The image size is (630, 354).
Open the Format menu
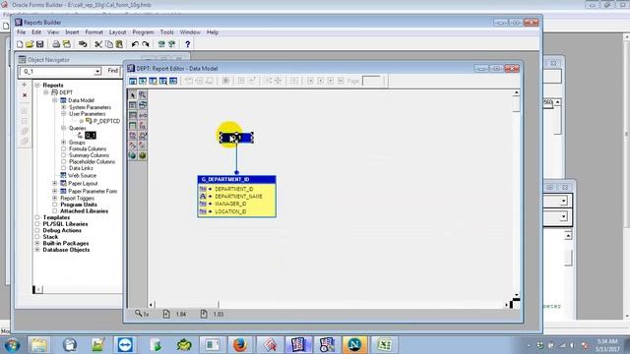94,32
